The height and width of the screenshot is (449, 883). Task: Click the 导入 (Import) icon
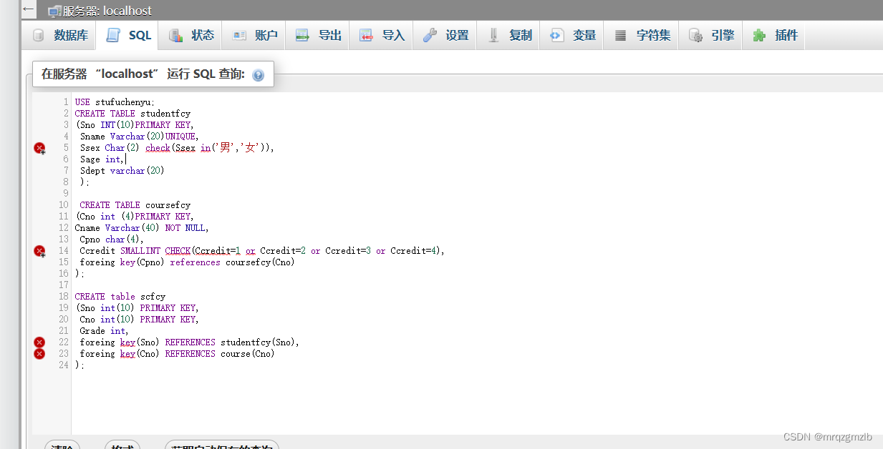coord(367,34)
